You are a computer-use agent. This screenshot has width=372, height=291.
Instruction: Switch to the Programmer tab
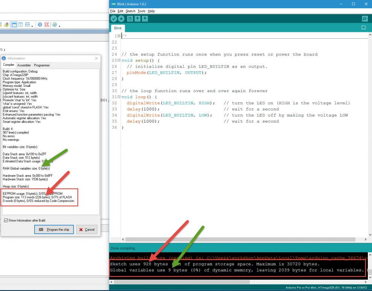[x=42, y=65]
